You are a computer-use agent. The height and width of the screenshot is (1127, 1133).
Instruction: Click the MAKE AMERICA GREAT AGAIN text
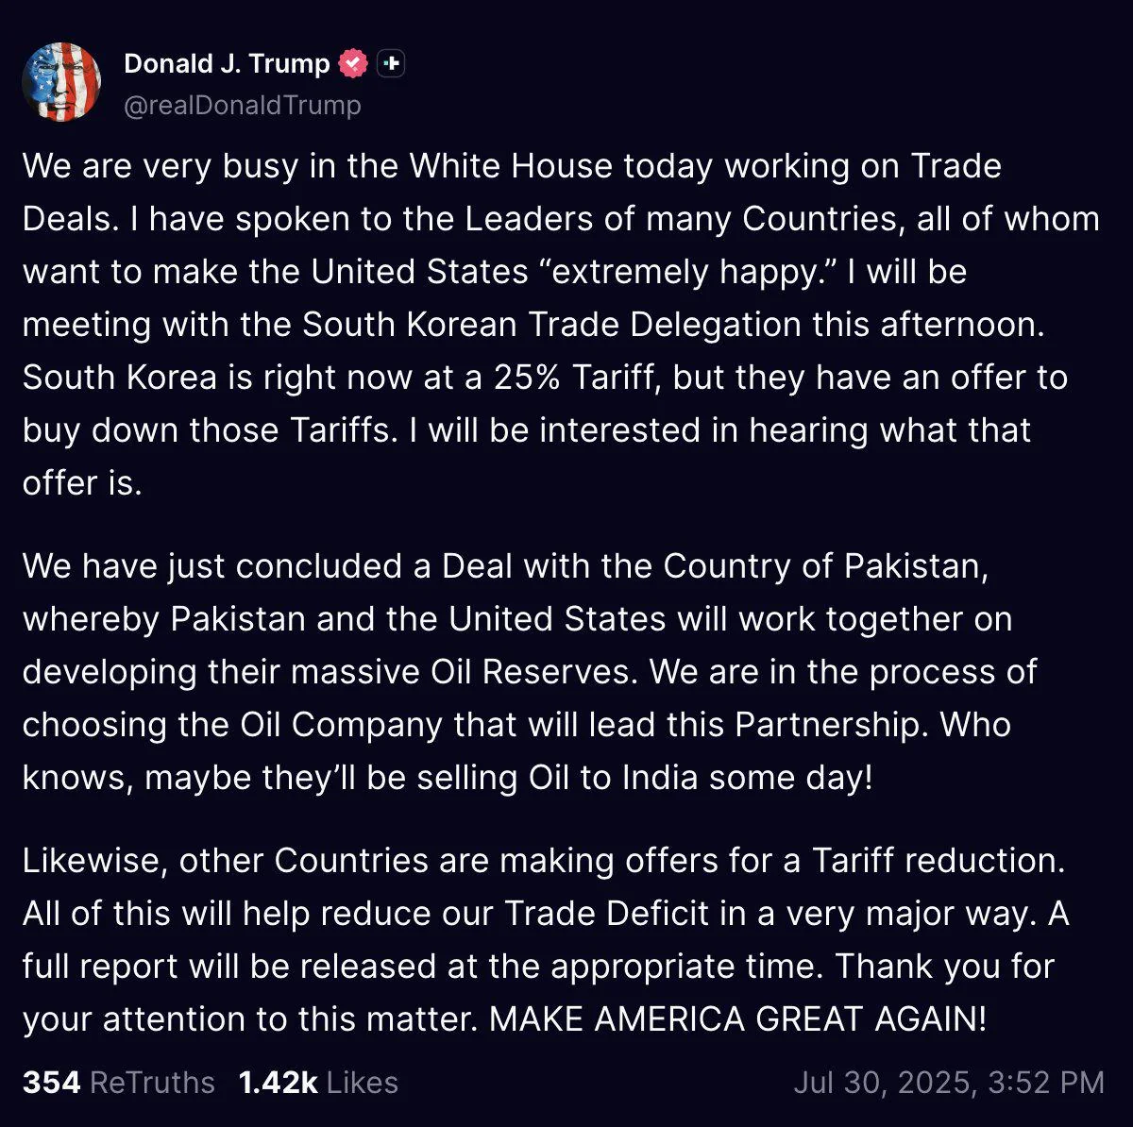(738, 1019)
